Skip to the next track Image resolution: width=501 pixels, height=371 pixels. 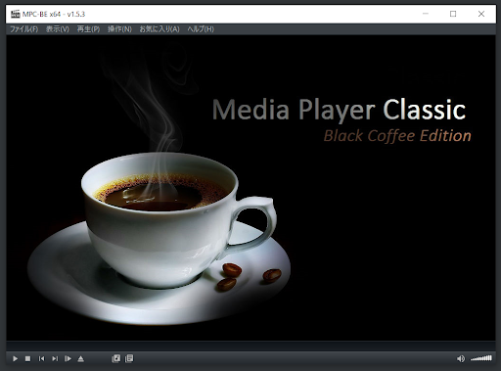click(x=55, y=358)
